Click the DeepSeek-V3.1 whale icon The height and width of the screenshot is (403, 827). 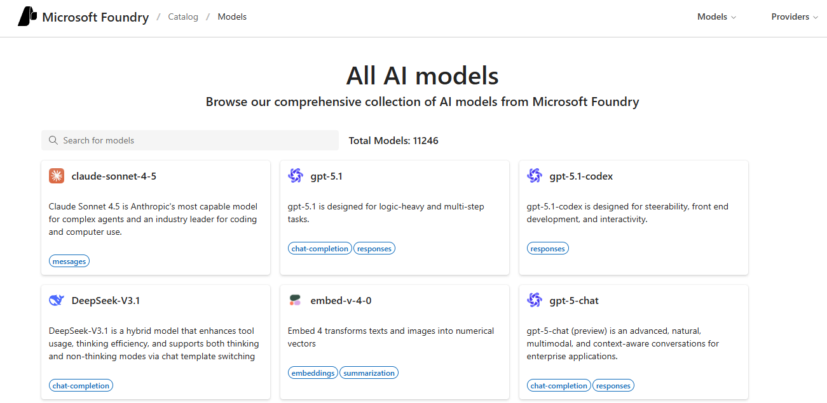[x=57, y=301]
